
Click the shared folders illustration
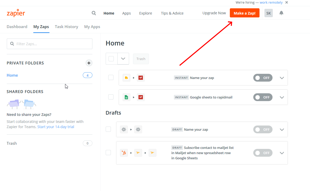point(21,104)
